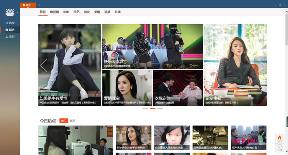The height and width of the screenshot is (155, 288).
Task: Open the 快乐大本营 show banner
Action: point(153,47)
